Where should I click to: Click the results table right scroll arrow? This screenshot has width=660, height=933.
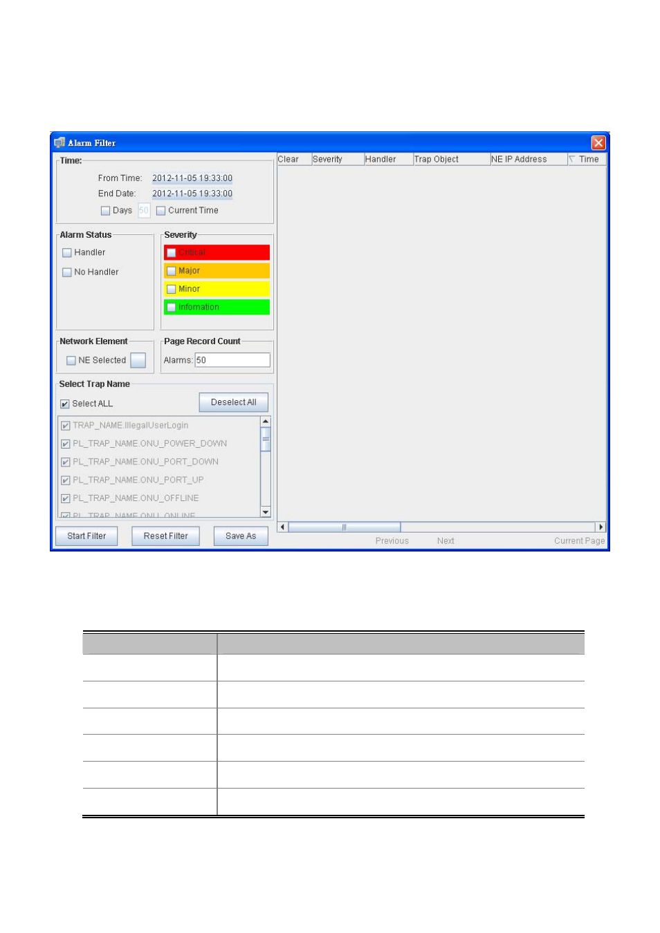[601, 527]
